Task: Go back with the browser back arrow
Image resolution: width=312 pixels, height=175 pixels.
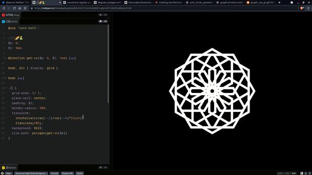Action: point(4,8)
